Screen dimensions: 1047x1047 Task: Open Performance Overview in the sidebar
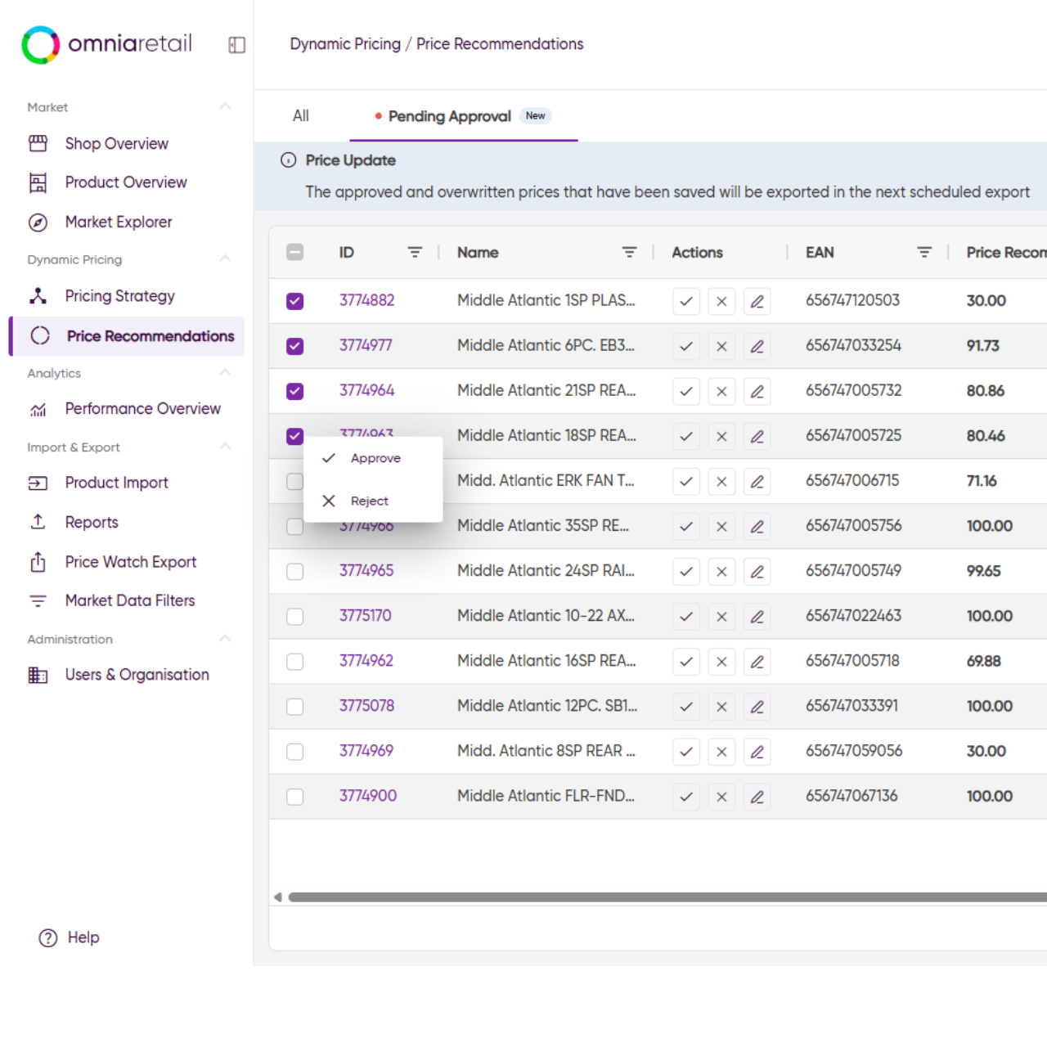coord(142,408)
